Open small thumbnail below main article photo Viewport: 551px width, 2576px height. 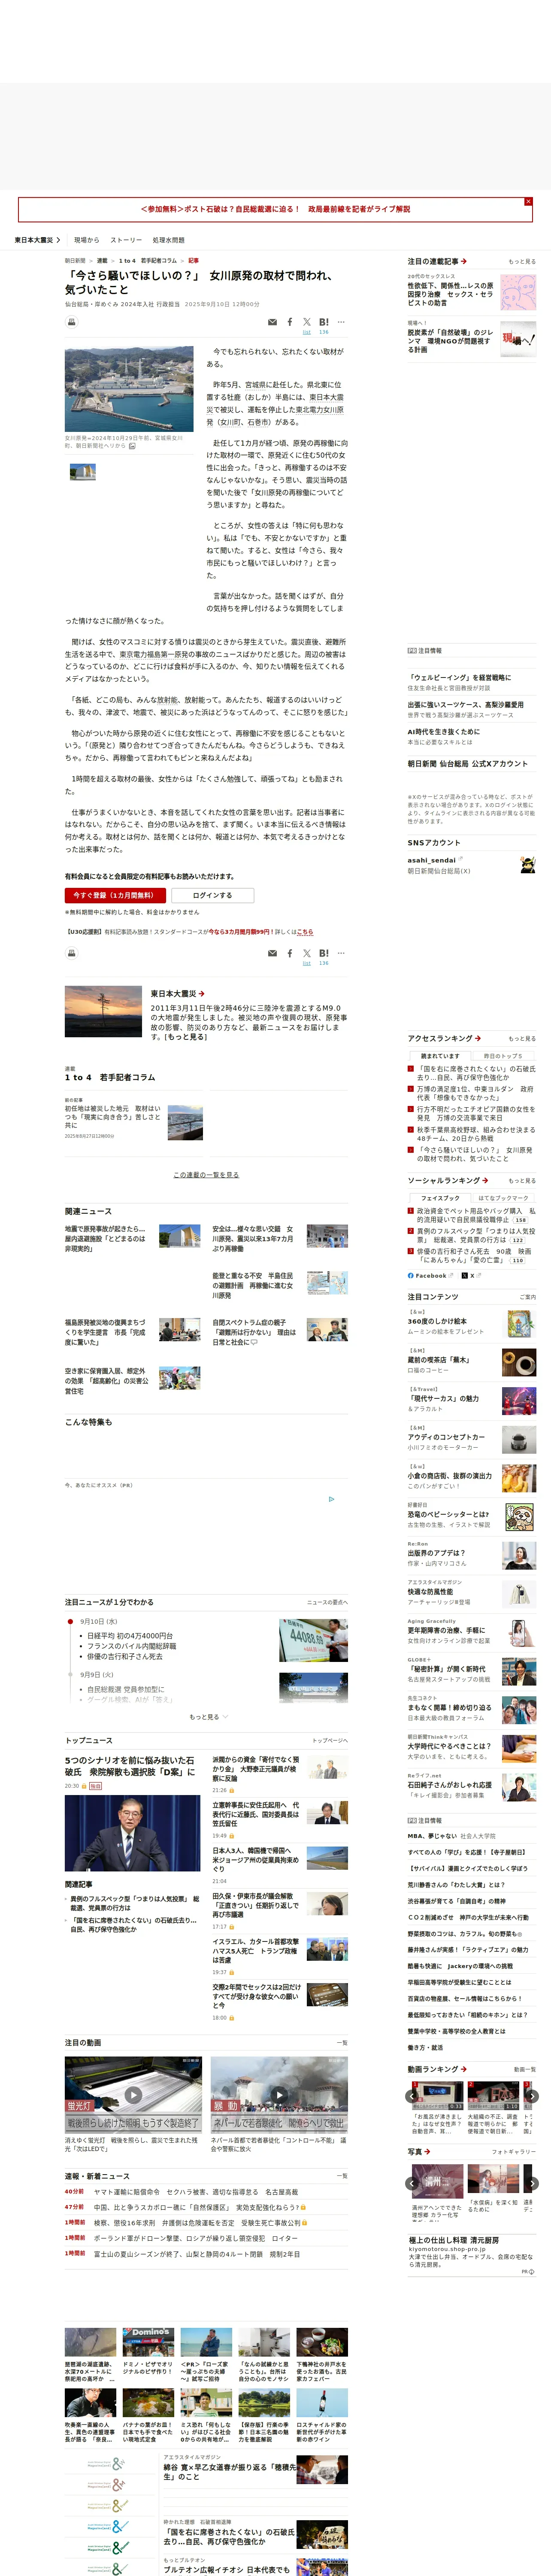(x=82, y=471)
